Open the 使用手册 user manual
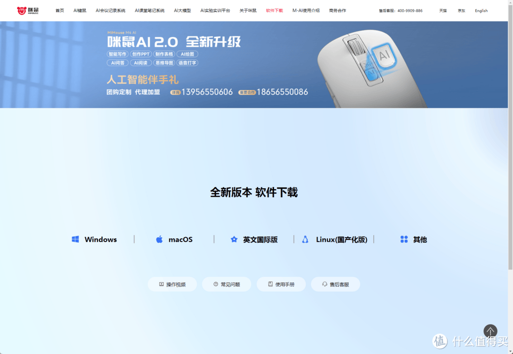Image resolution: width=513 pixels, height=354 pixels. tap(281, 284)
